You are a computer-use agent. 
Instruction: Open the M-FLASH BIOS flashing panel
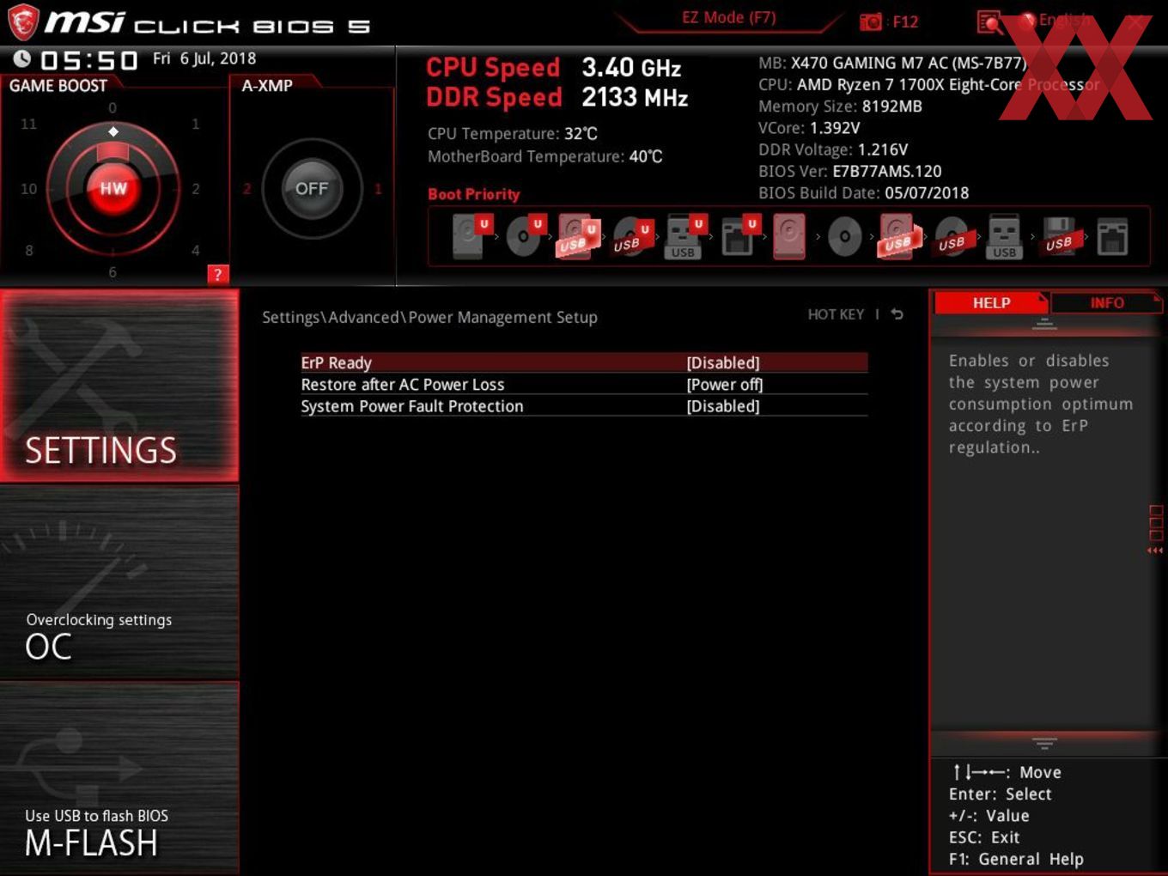coord(119,778)
